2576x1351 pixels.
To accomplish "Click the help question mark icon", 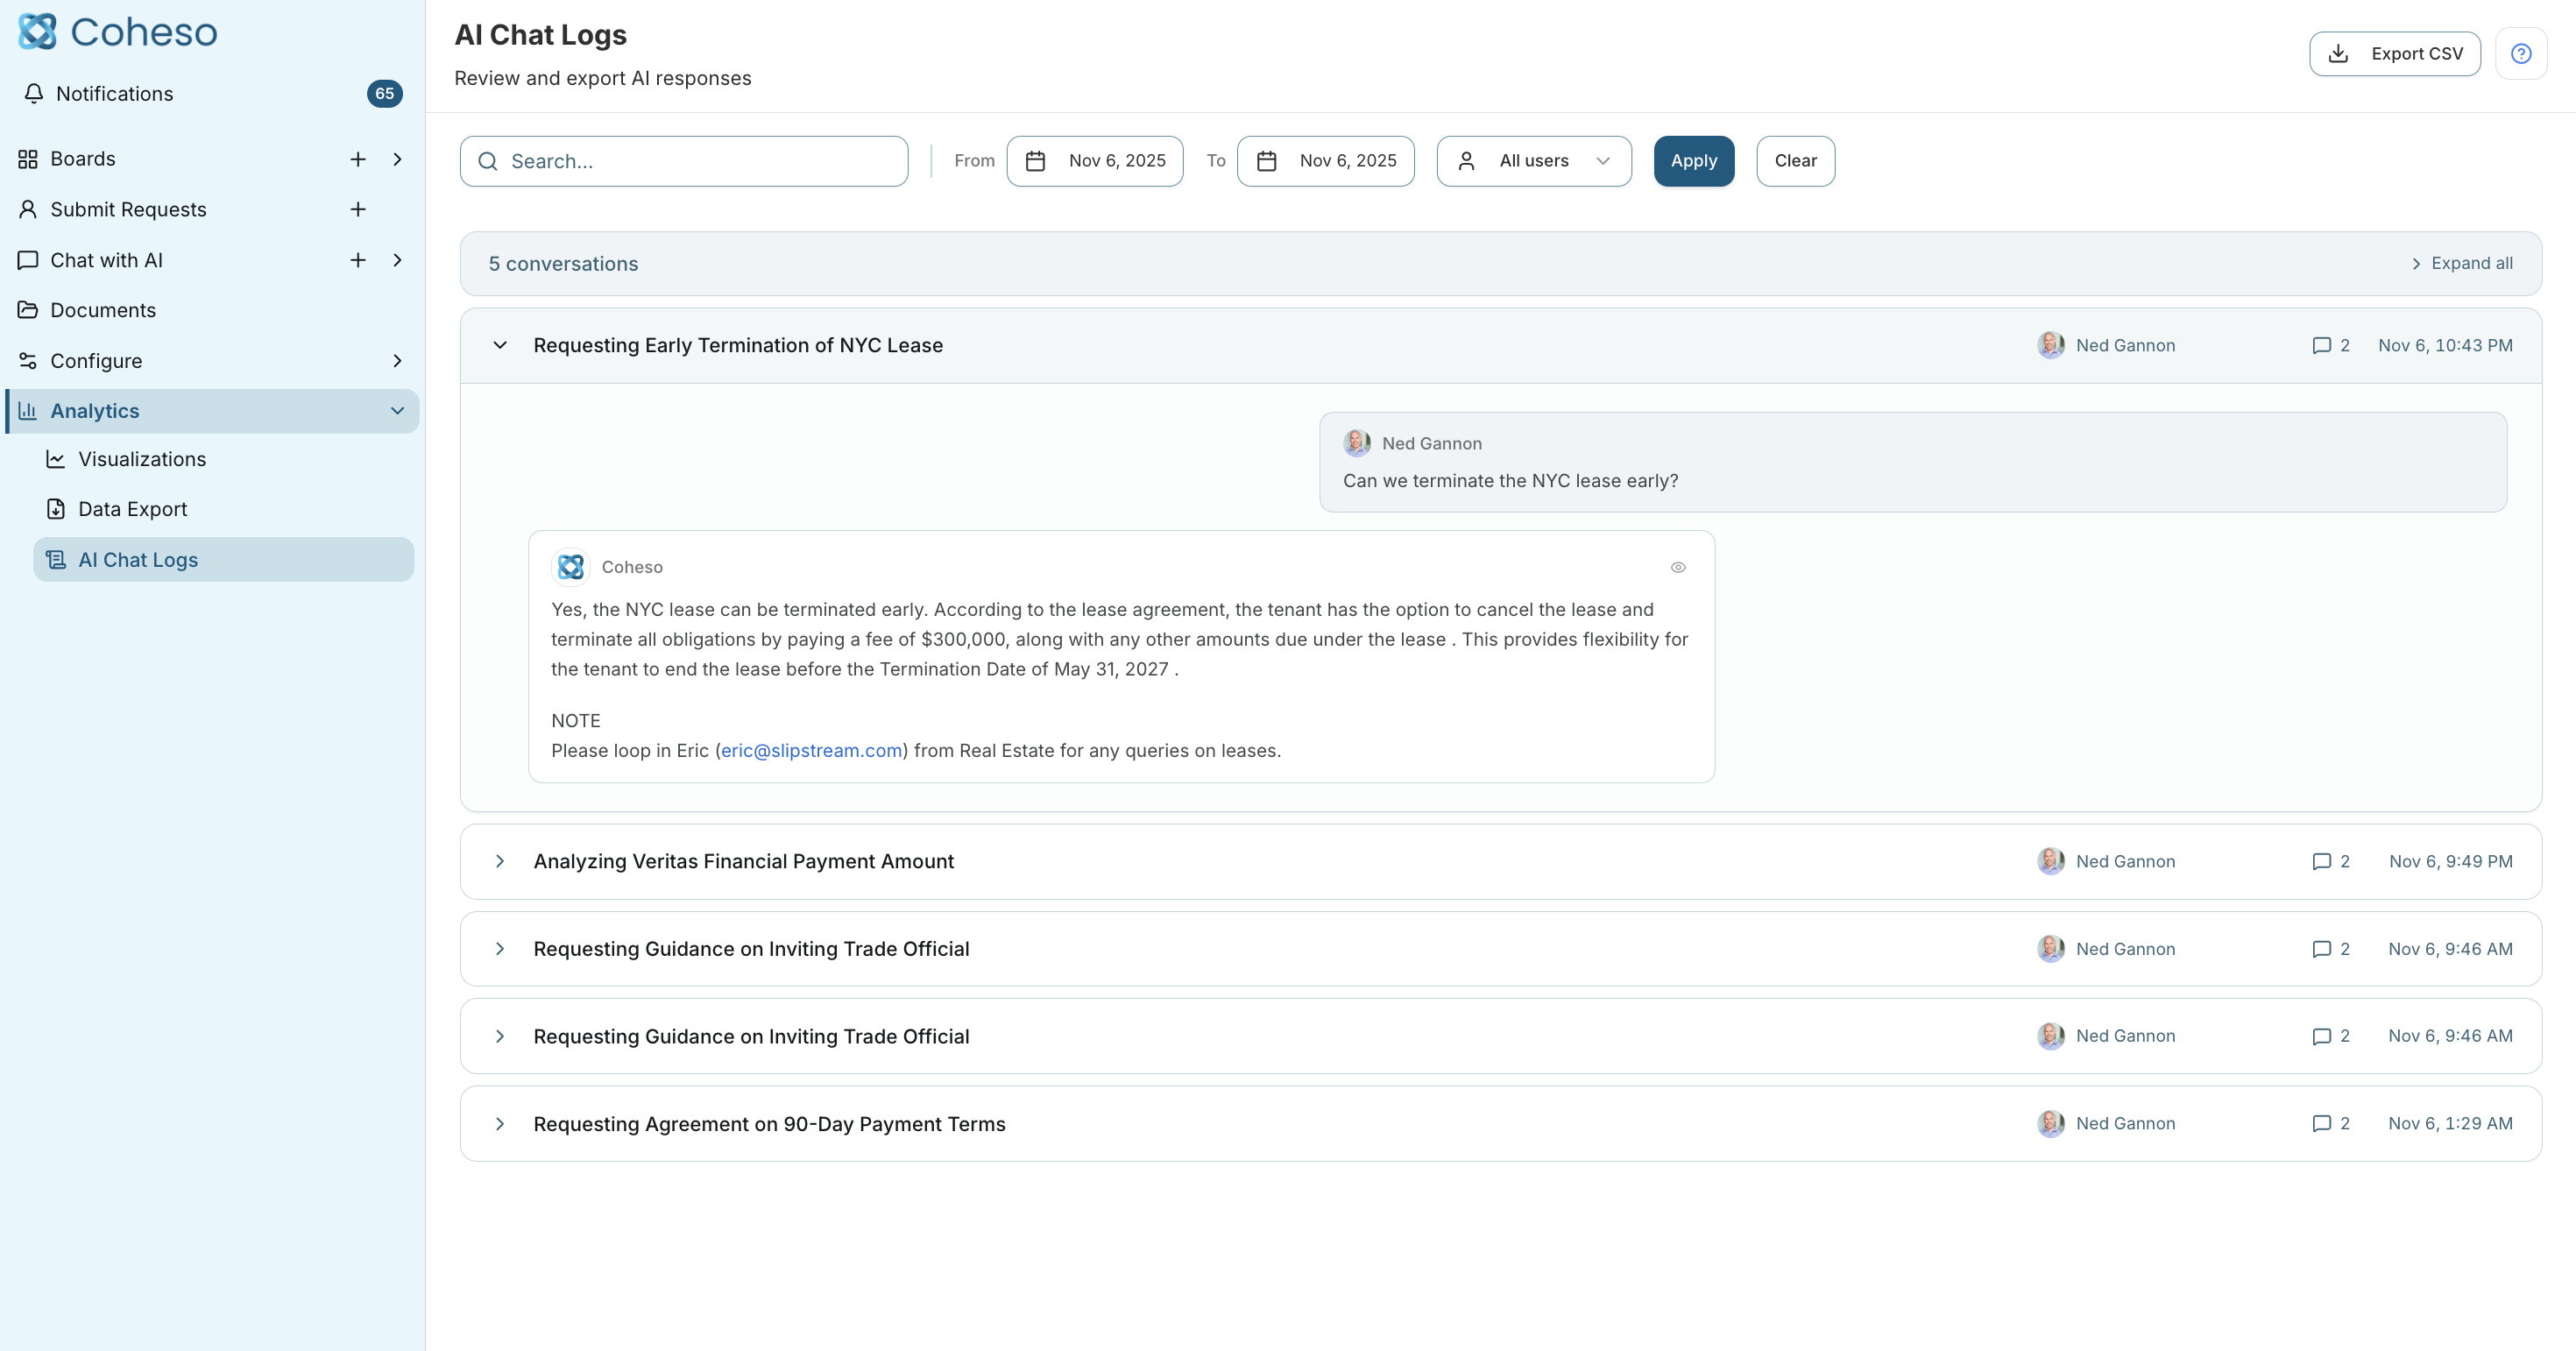I will [2520, 54].
